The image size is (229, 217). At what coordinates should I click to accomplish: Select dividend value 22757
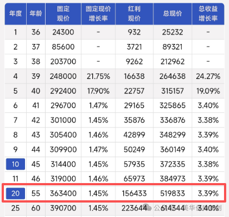(134, 91)
